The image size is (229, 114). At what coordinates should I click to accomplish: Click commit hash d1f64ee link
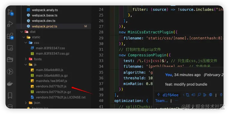click(x=170, y=95)
